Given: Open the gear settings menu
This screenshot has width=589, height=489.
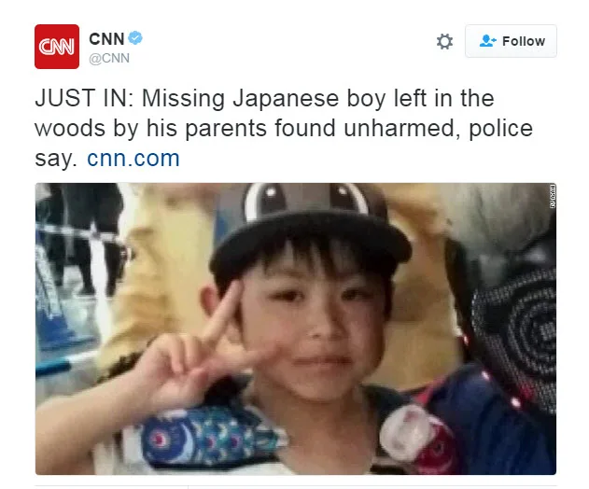Looking at the screenshot, I should (x=444, y=41).
